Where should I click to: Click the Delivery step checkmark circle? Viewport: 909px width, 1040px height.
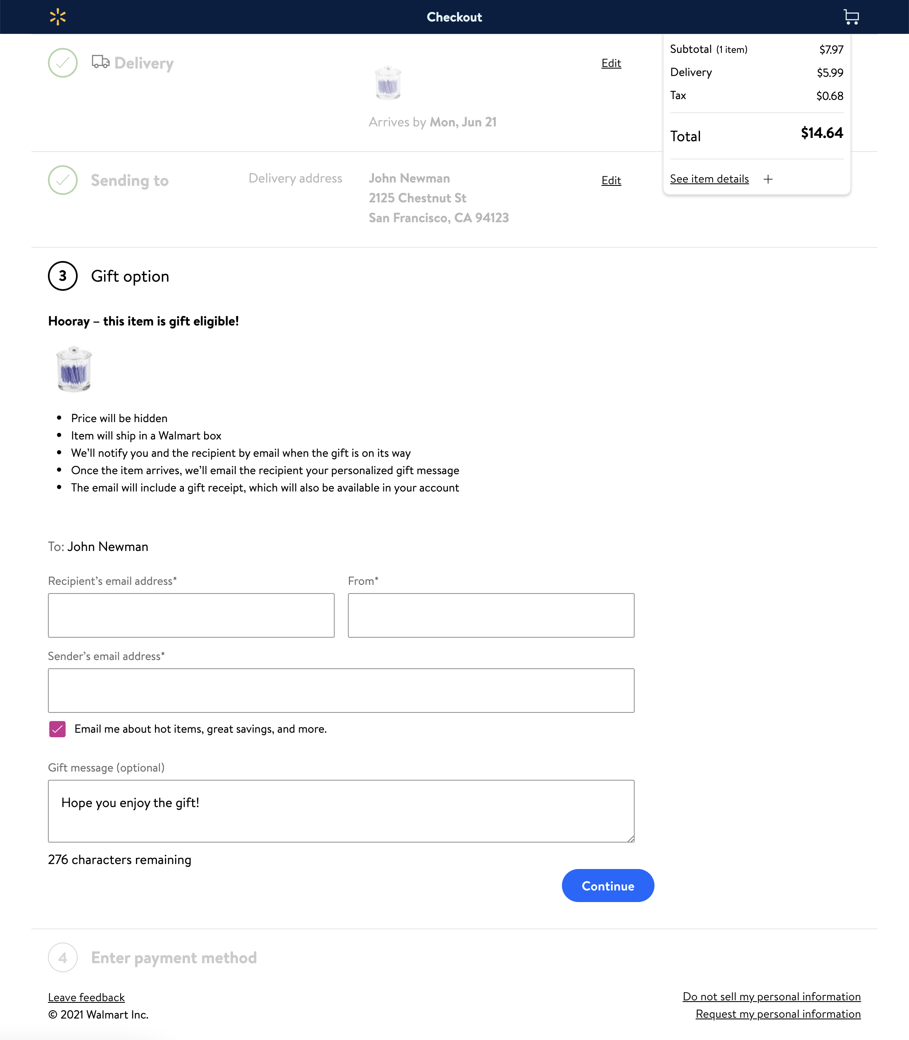click(62, 63)
